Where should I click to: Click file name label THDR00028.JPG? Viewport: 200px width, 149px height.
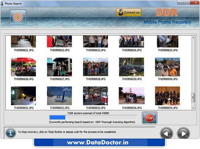(96, 79)
